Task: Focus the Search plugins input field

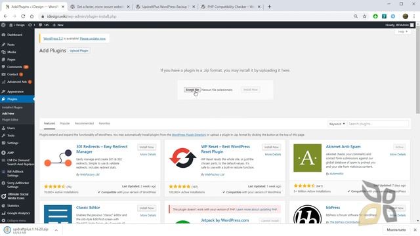Action: [x=378, y=124]
